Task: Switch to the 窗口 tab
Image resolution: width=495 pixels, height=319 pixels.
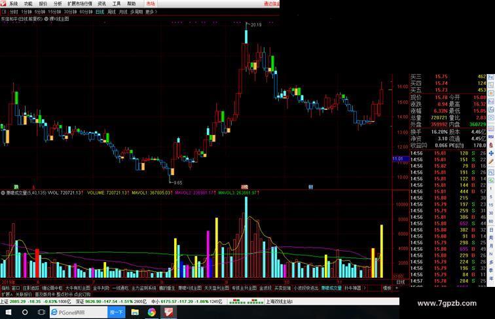Action: tap(16, 288)
